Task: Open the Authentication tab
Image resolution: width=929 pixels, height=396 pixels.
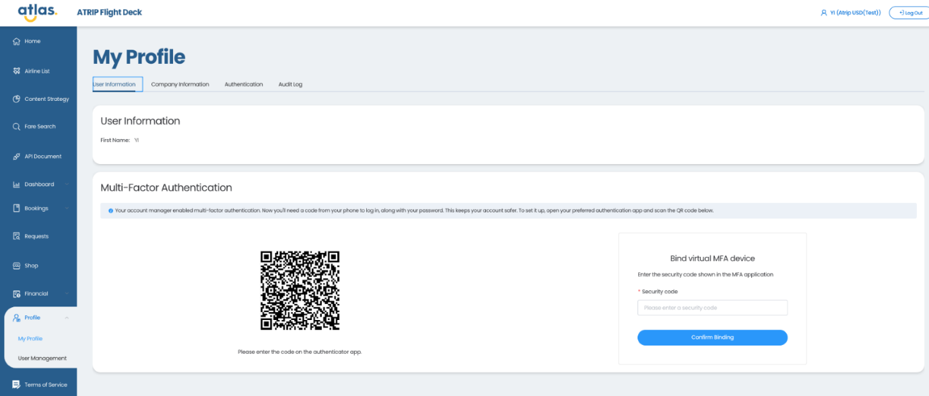Action: [x=244, y=85]
